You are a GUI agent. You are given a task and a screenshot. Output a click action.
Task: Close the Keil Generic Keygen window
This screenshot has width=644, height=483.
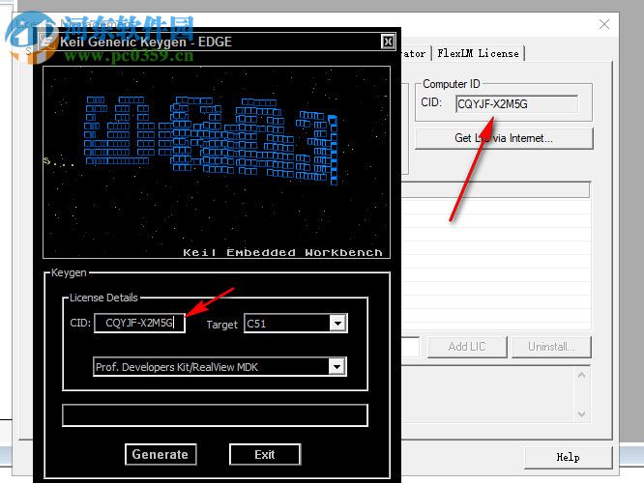click(388, 42)
